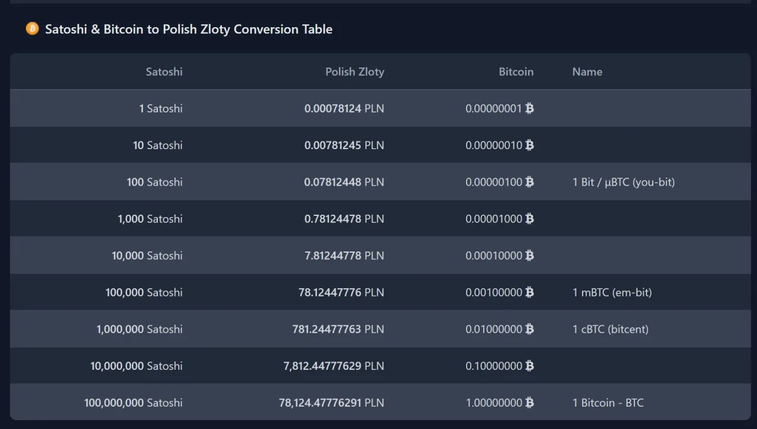Image resolution: width=757 pixels, height=429 pixels.
Task: Select the 1 Satoshi cell
Action: pyautogui.click(x=161, y=108)
